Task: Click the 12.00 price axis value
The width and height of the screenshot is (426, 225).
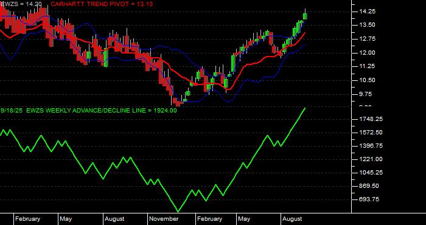Action: click(x=368, y=53)
